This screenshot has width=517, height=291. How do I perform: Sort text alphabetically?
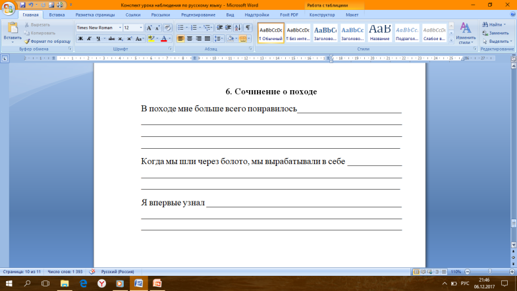pos(238,28)
